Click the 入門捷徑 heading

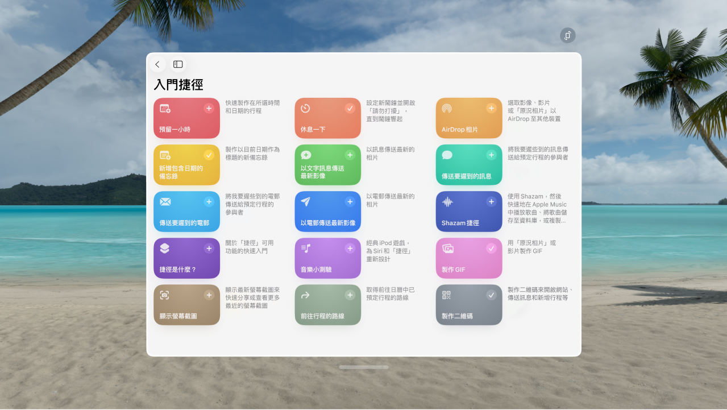(x=178, y=85)
